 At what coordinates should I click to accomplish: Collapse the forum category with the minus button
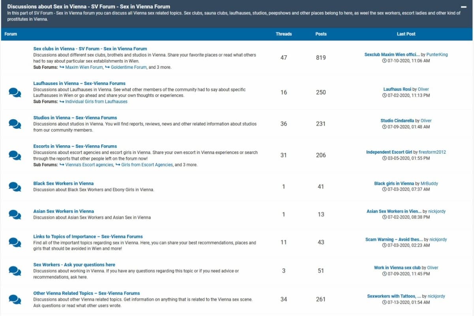coord(464,7)
